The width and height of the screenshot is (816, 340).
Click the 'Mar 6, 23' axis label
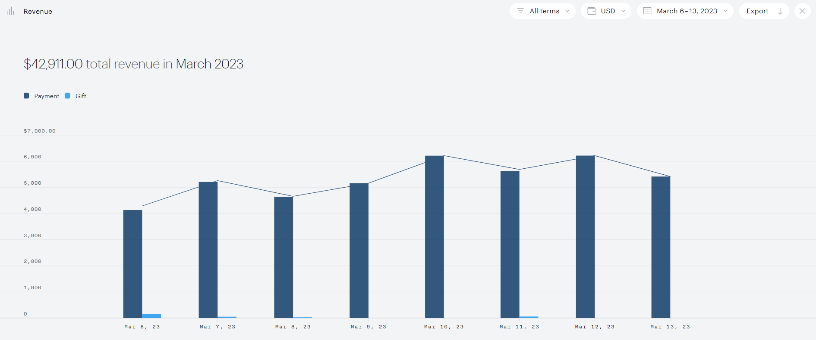pos(142,327)
